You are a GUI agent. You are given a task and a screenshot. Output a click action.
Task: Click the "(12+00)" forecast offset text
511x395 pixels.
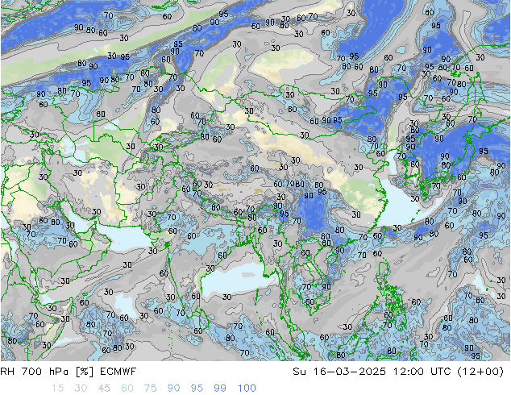click(x=480, y=372)
